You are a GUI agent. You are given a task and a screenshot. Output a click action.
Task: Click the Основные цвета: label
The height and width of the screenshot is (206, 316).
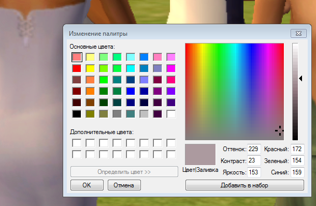(92, 47)
